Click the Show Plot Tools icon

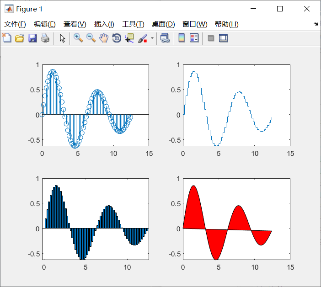(x=223, y=38)
